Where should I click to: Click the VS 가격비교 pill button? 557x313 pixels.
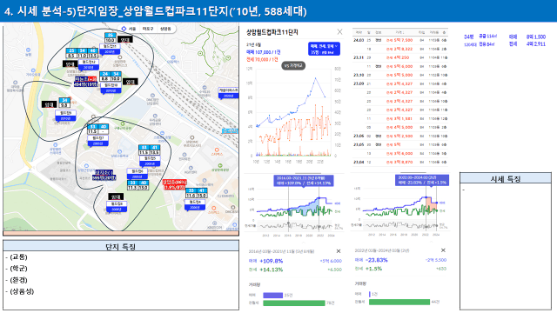293,66
